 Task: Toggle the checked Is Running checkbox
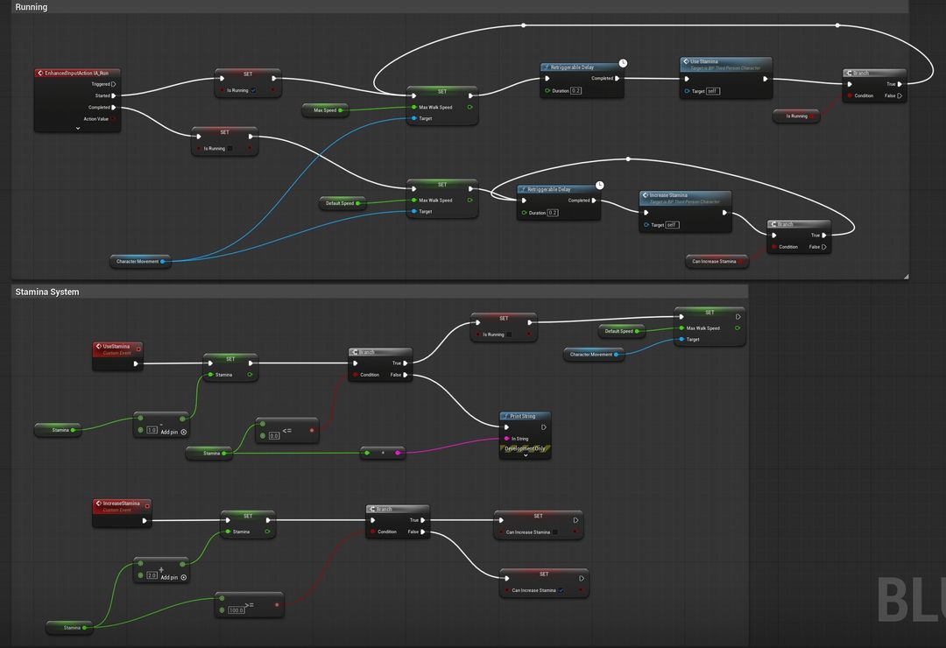tap(253, 90)
